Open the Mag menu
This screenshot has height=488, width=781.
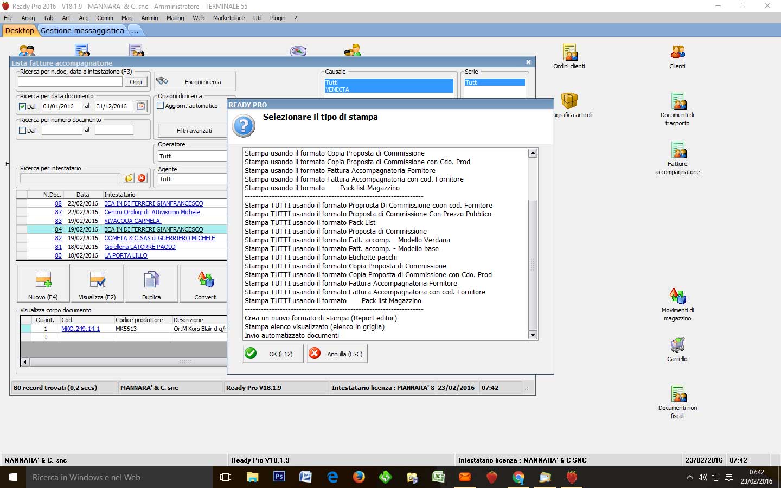(127, 18)
